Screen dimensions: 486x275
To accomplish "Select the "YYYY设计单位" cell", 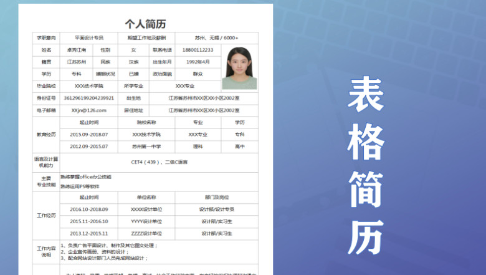I will 146,221.
